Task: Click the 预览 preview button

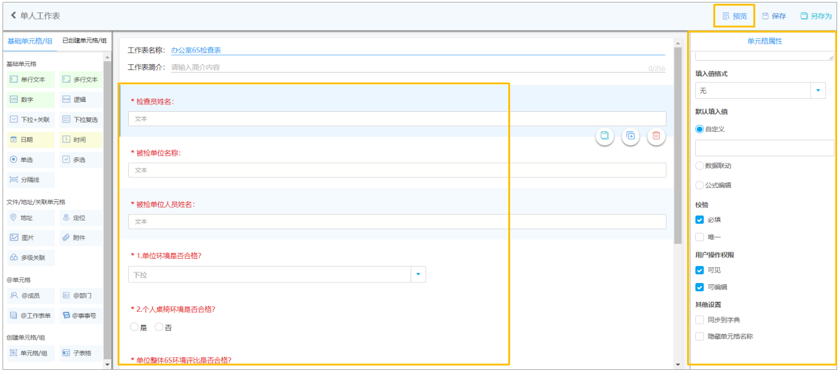Action: 735,16
